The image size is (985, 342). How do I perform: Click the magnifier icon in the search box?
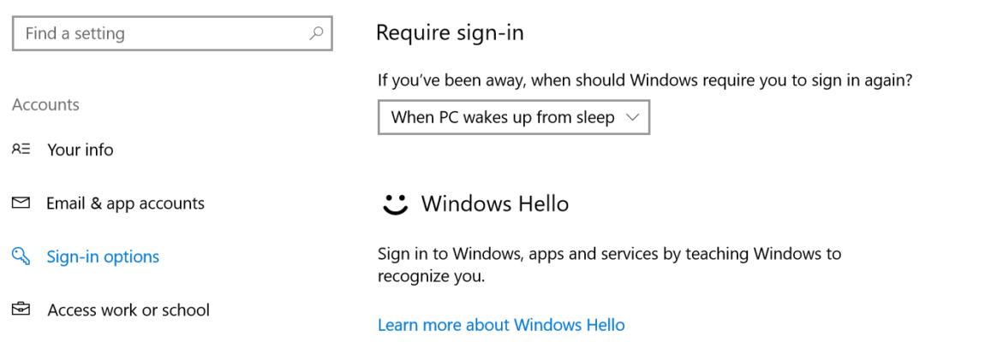click(316, 33)
